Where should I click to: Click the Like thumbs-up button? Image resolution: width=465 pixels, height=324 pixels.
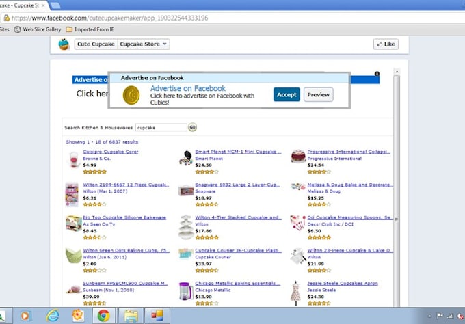click(386, 44)
